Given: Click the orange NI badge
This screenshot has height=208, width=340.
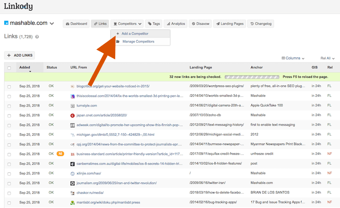Looking at the screenshot, I should [x=60, y=154].
